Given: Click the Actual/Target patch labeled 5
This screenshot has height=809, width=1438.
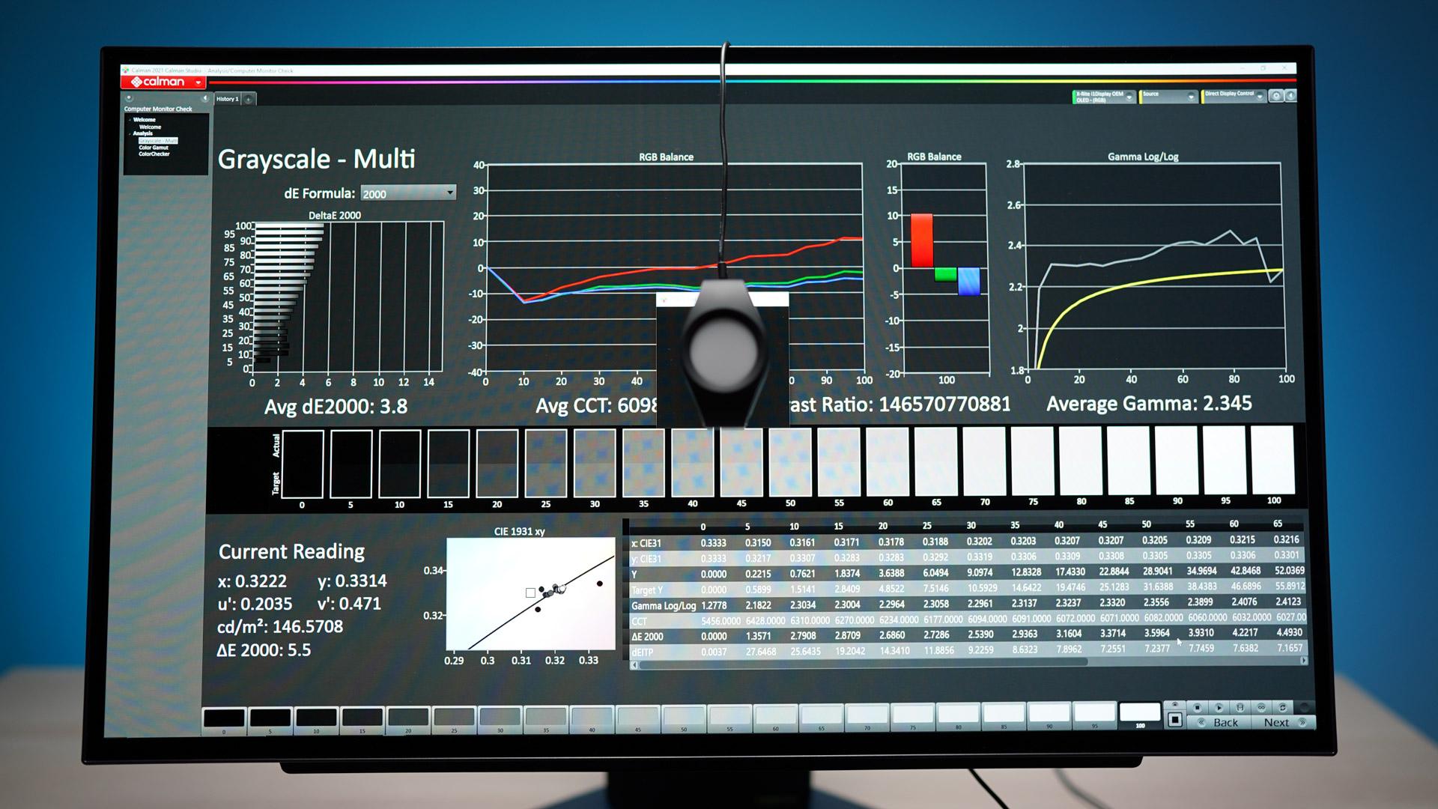Looking at the screenshot, I should point(351,464).
